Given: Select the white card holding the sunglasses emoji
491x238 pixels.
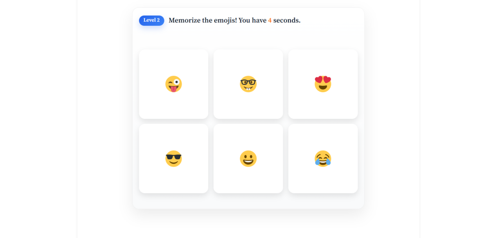Looking at the screenshot, I should (173, 158).
